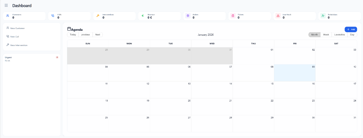The height and width of the screenshot is (138, 363).
Task: Click the Agenda calendar icon
Action: pos(69,29)
